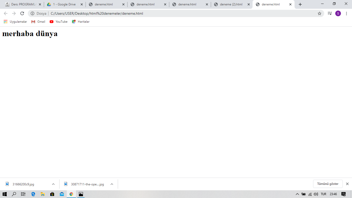Expand options for 30871711-the-ope download
Screen dimensions: 352x198
(112, 184)
